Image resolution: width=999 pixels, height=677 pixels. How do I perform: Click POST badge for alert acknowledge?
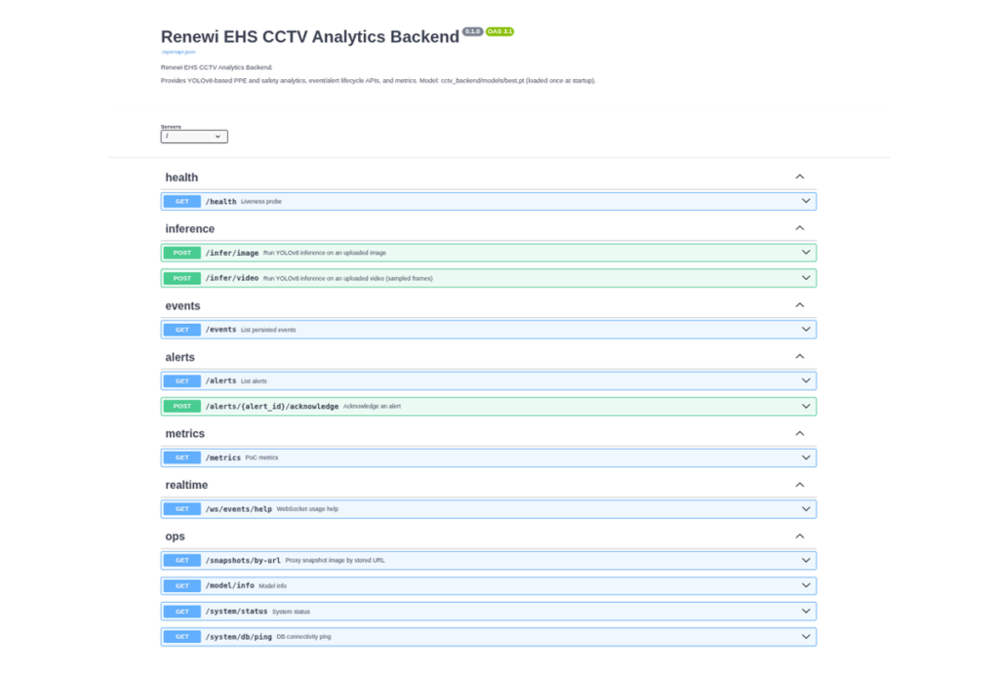(182, 407)
